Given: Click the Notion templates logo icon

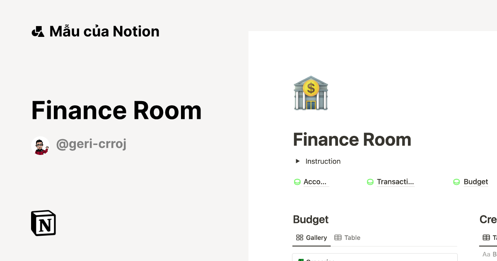Looking at the screenshot, I should (x=38, y=31).
